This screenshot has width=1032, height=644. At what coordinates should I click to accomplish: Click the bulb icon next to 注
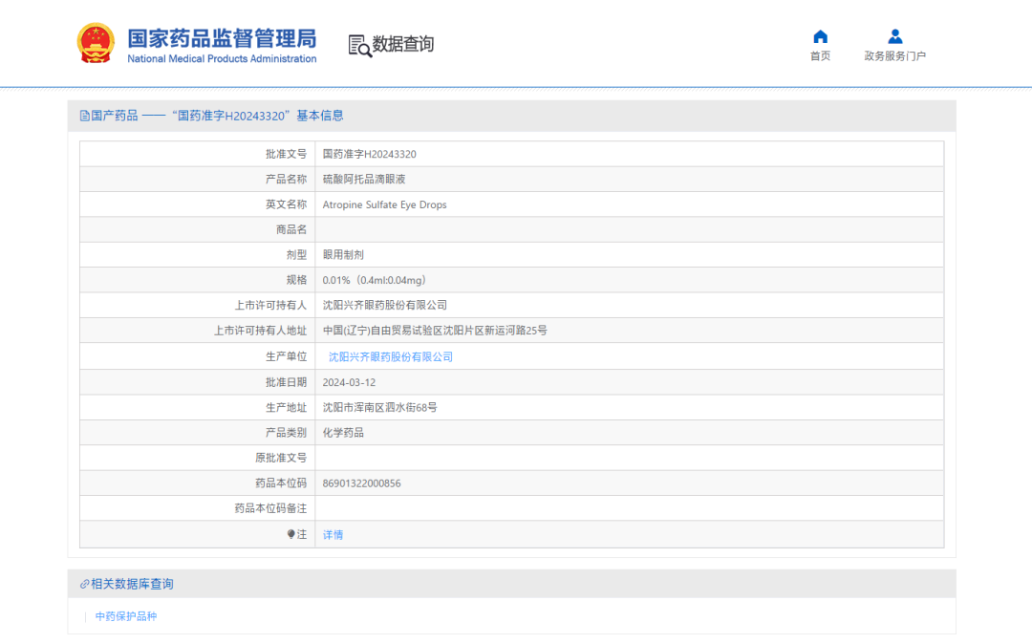pyautogui.click(x=290, y=534)
